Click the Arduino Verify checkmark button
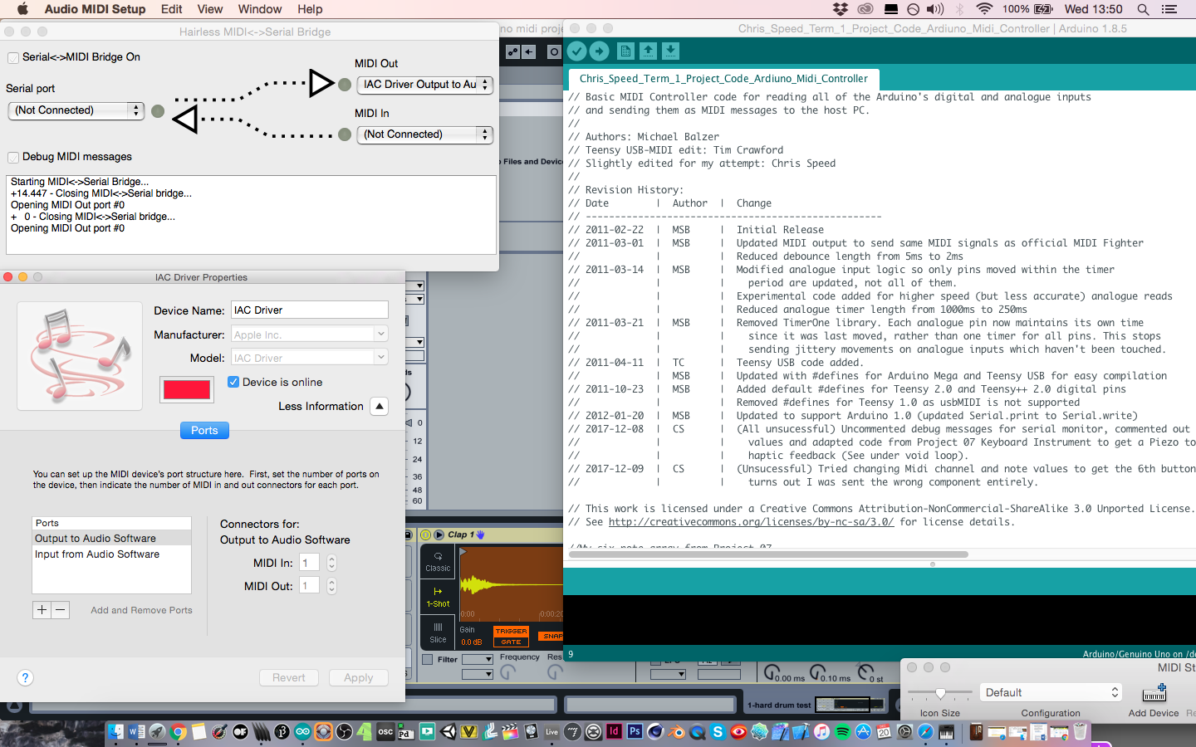Viewport: 1196px width, 747px height. coord(576,51)
